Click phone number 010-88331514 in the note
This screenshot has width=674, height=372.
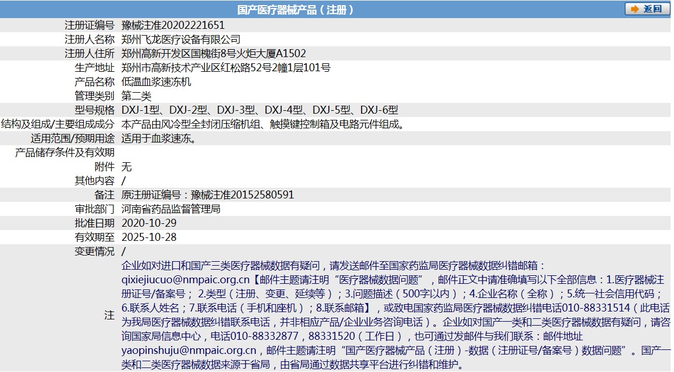(596, 309)
